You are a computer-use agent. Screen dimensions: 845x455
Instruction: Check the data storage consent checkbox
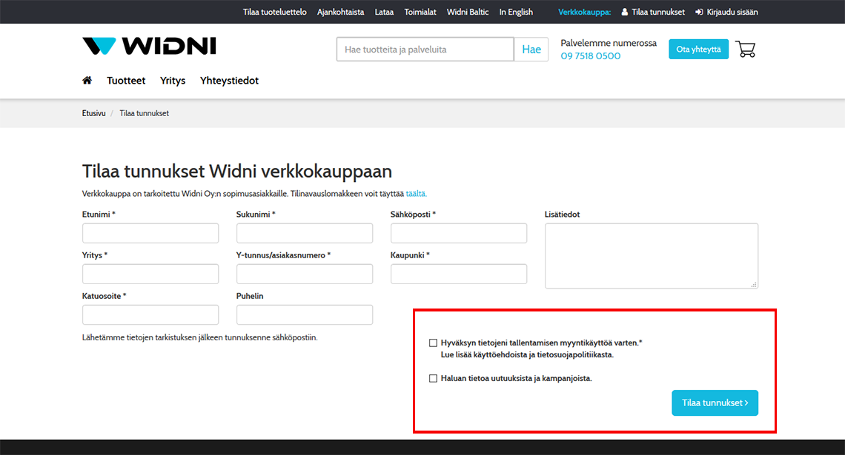(433, 343)
